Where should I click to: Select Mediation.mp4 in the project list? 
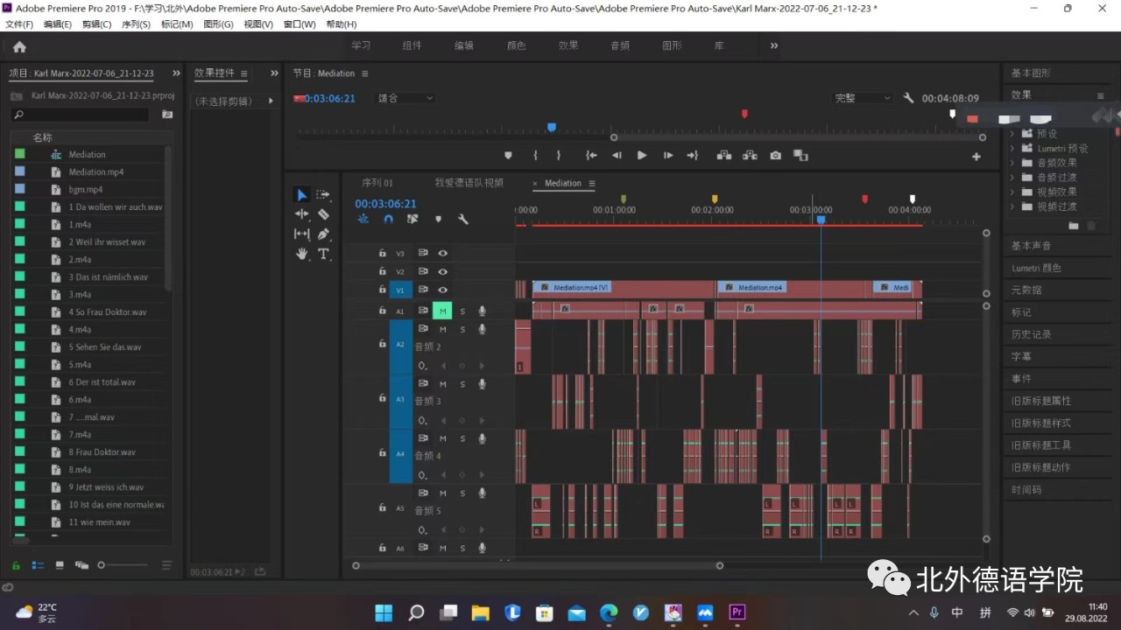96,171
